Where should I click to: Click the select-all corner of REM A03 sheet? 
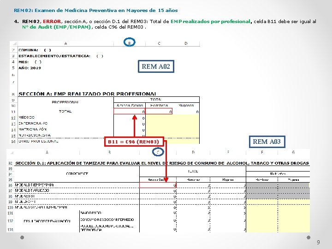(x=11, y=152)
